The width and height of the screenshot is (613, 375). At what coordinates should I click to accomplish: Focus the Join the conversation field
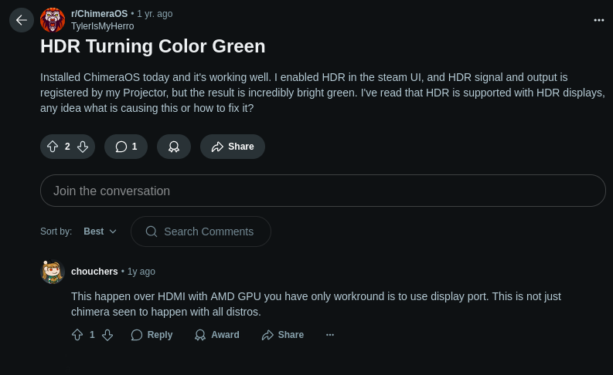pos(323,191)
